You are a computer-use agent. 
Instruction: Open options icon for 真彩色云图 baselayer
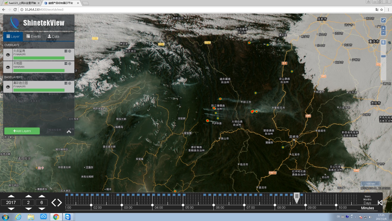(x=66, y=83)
